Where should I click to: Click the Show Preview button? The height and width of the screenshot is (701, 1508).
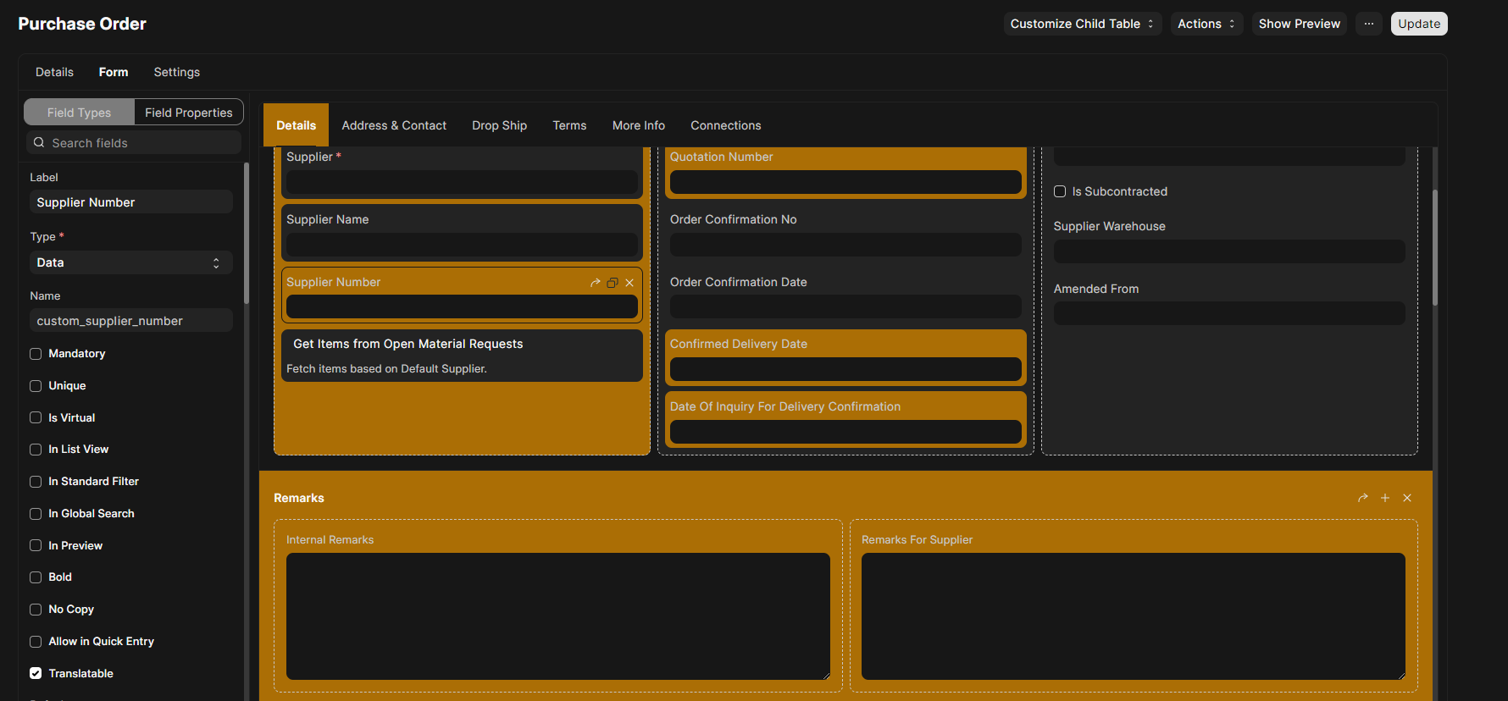point(1300,24)
